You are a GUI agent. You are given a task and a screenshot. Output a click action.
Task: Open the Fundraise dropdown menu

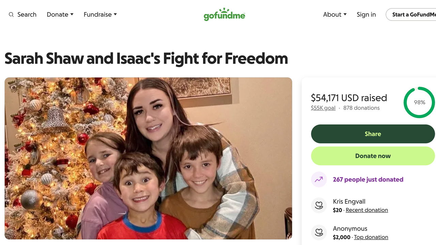coord(100,15)
